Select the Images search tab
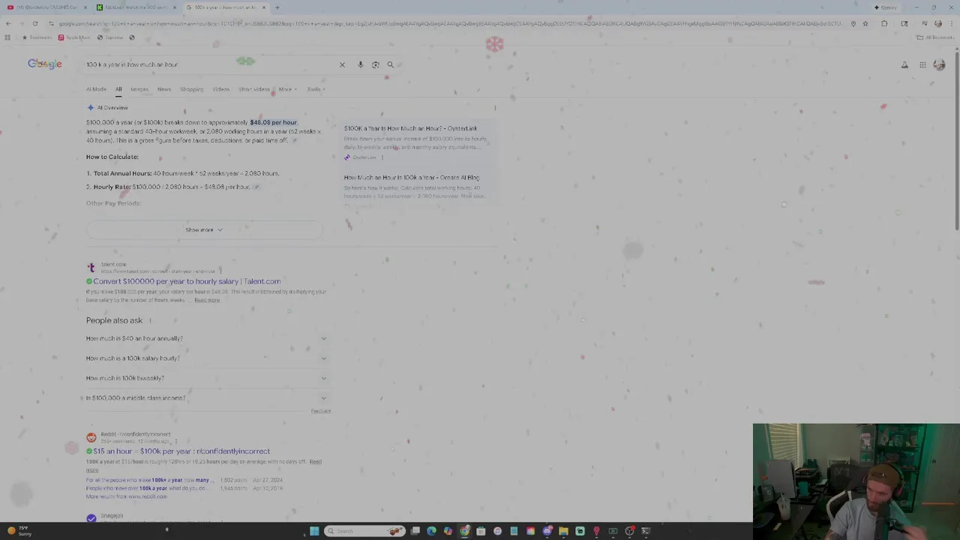 [139, 89]
